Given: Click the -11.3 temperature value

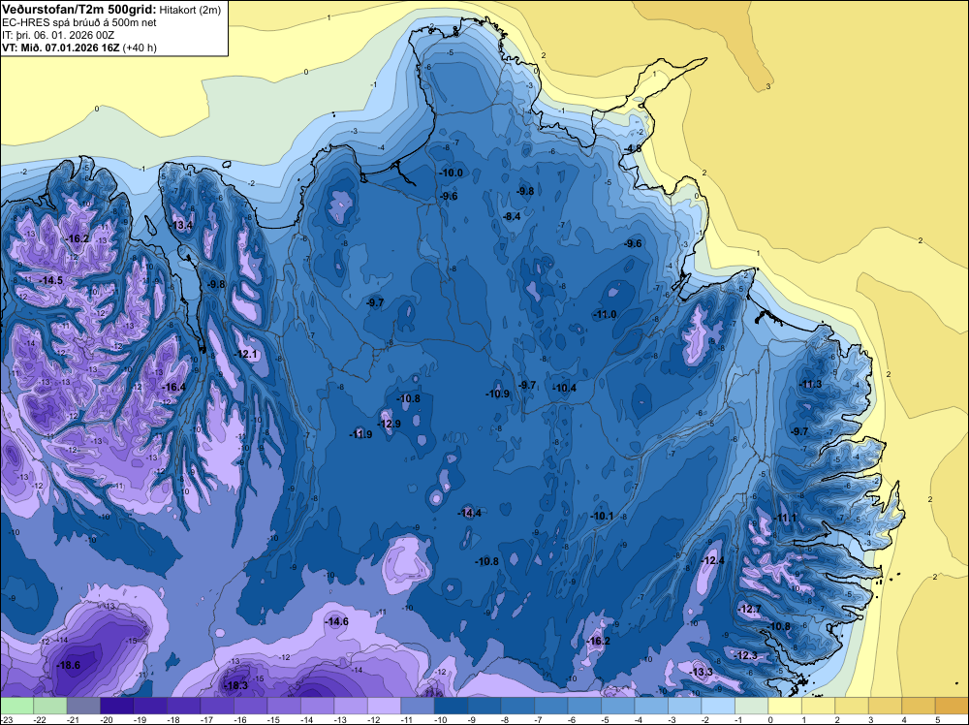Looking at the screenshot, I should pyautogui.click(x=810, y=384).
